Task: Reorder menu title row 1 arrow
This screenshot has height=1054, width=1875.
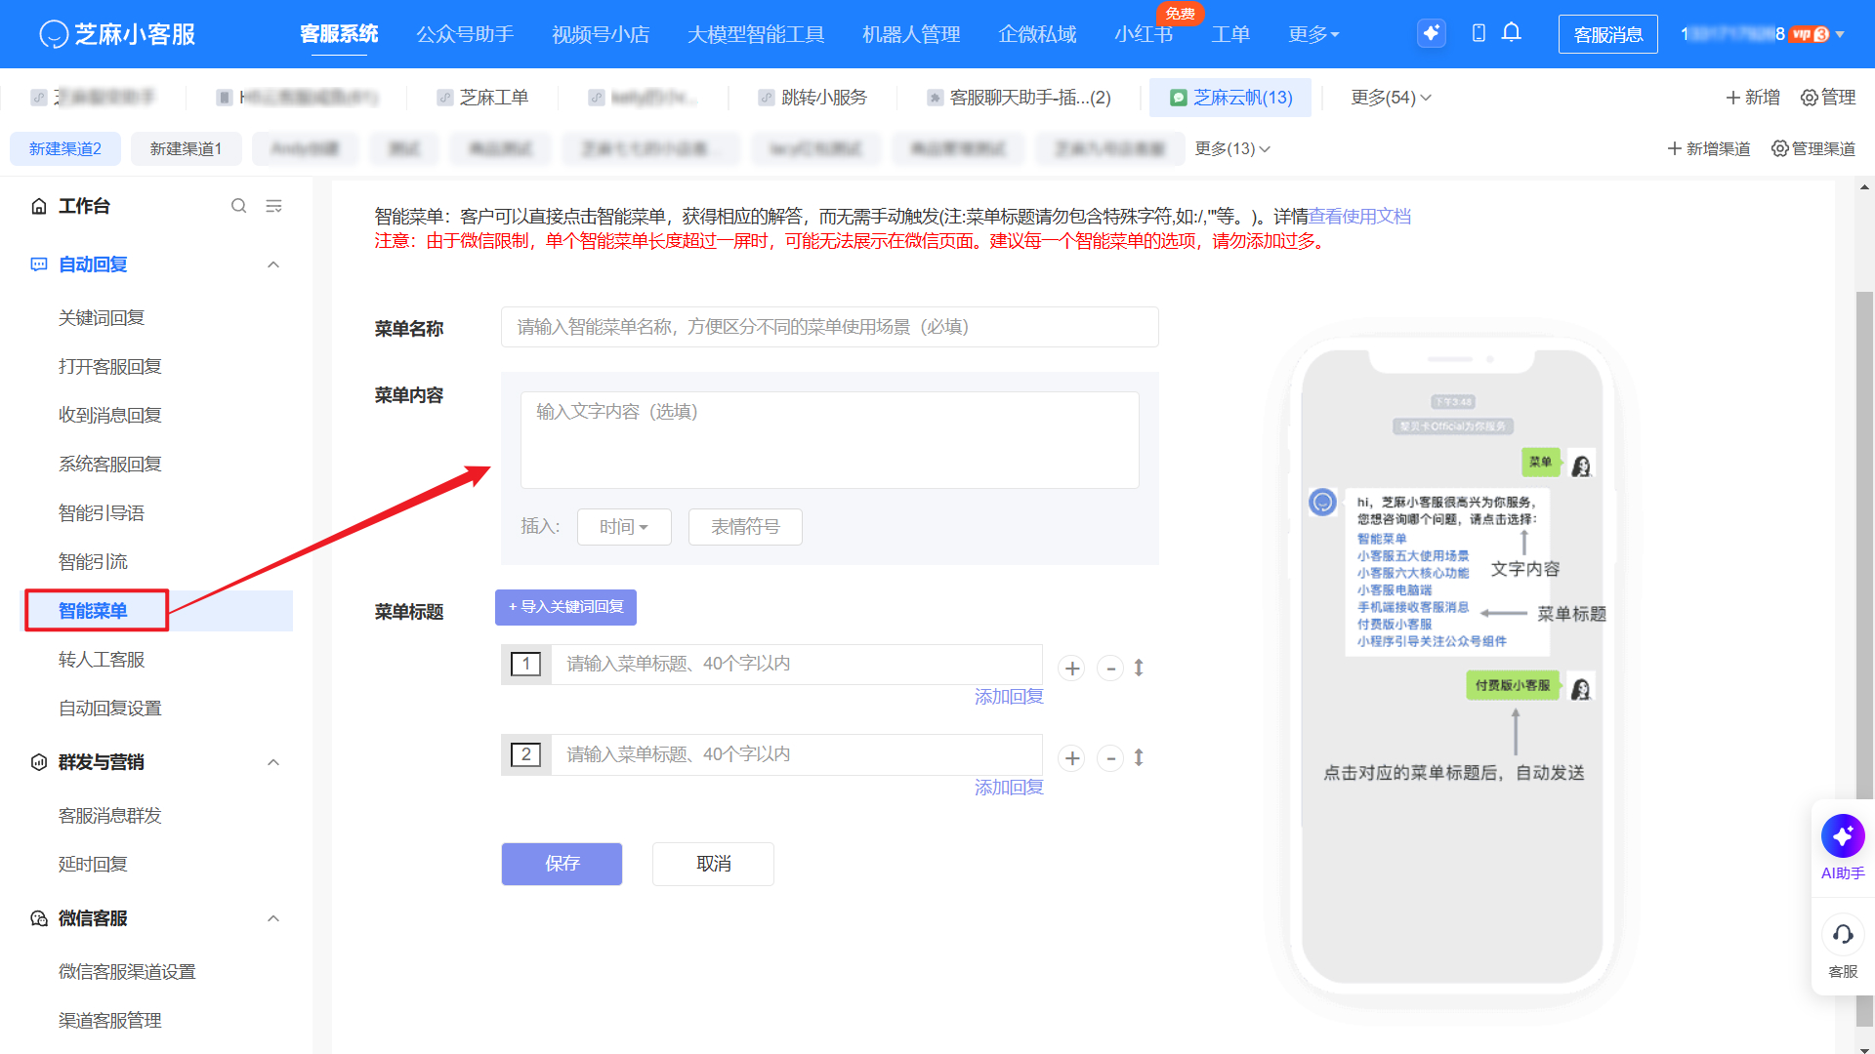Action: [1139, 669]
